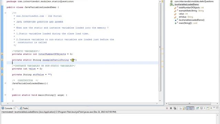
Task: Click the warning marker beside 'private int value' line
Action: point(2,69)
